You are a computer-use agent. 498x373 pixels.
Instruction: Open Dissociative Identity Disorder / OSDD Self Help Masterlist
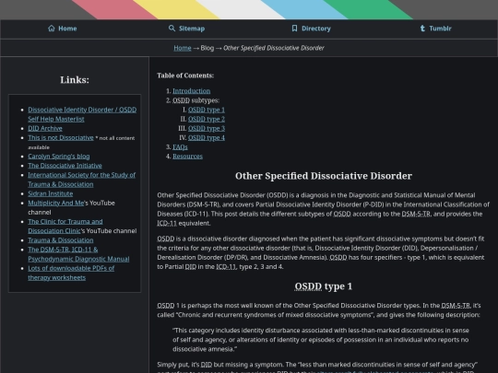pos(82,114)
